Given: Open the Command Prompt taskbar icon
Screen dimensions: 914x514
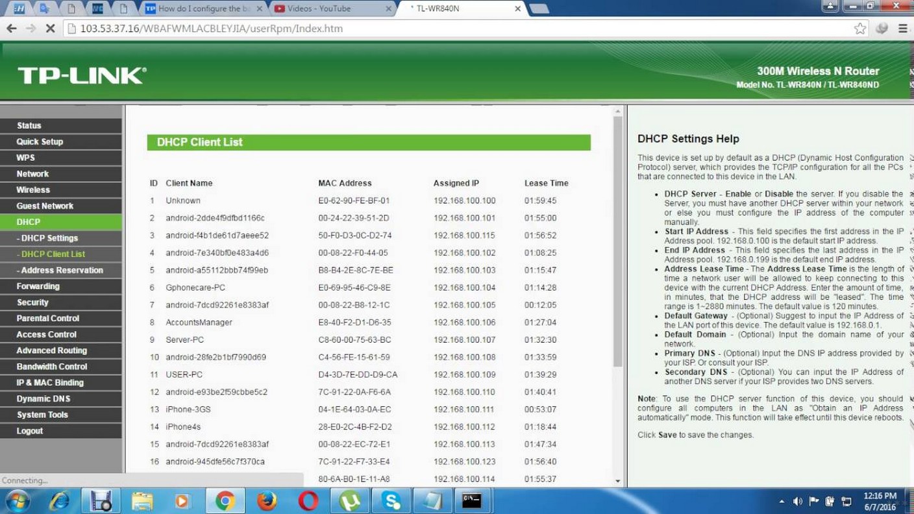Looking at the screenshot, I should [x=472, y=501].
